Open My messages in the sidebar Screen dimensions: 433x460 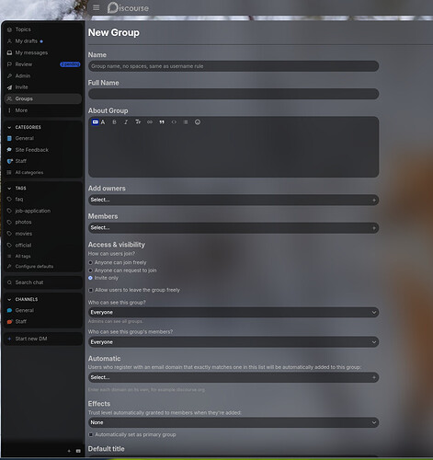[43, 52]
